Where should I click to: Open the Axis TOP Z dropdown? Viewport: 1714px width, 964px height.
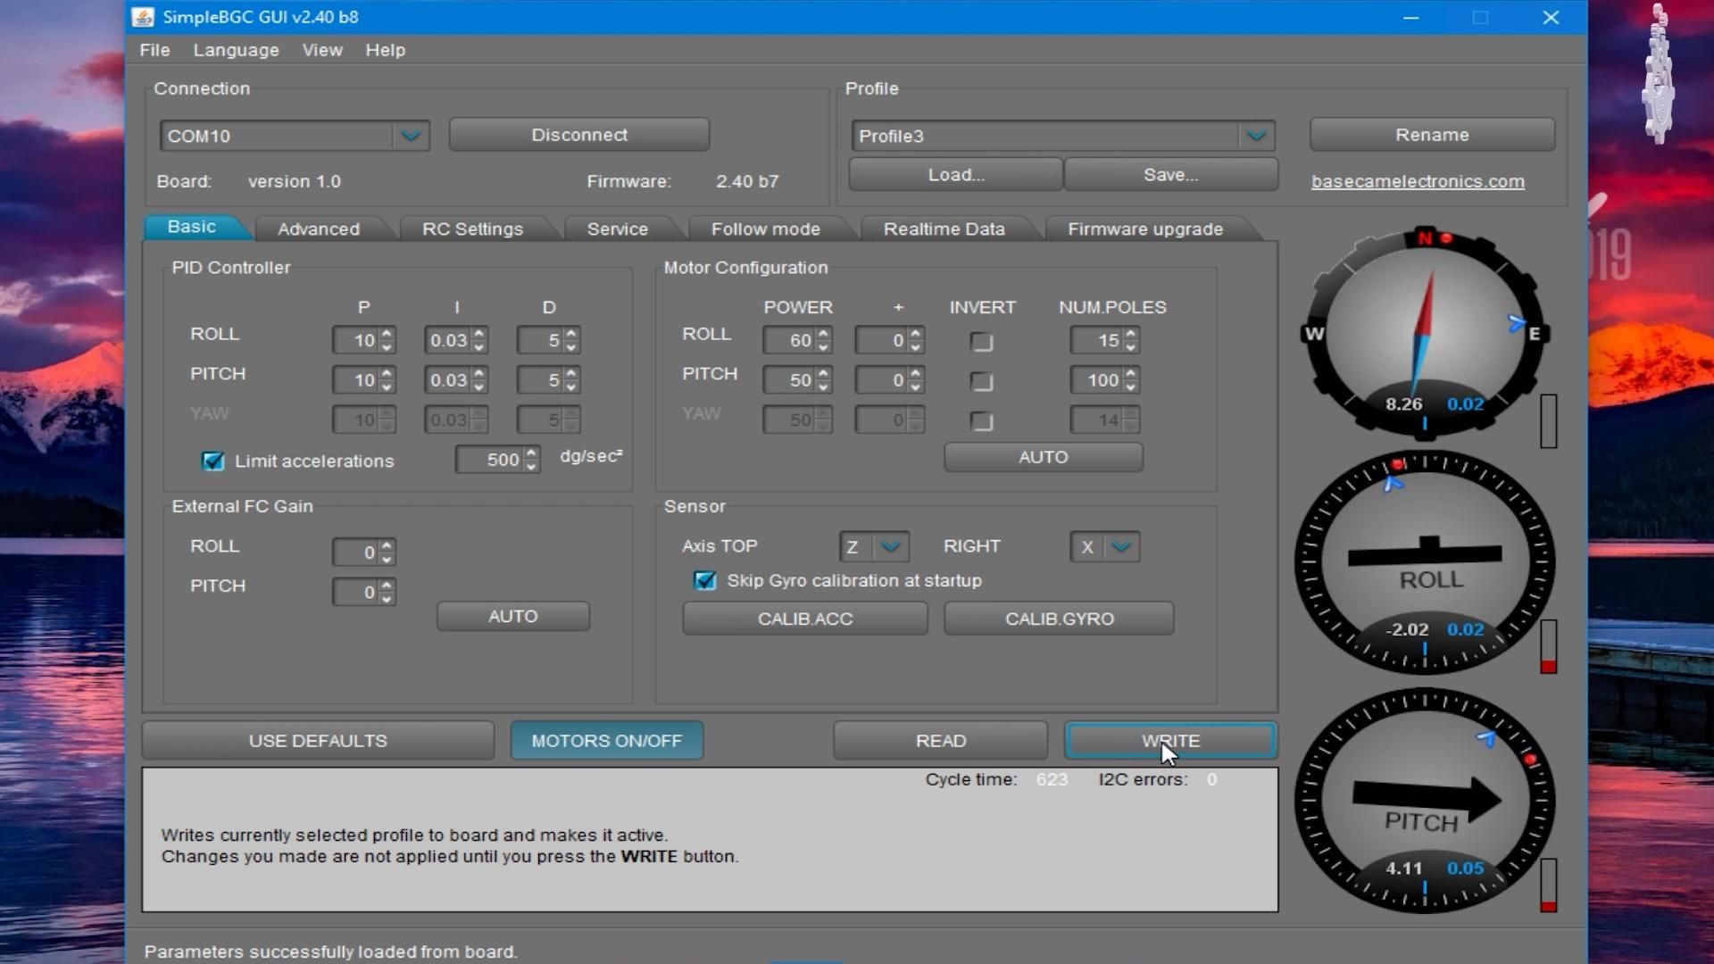889,546
